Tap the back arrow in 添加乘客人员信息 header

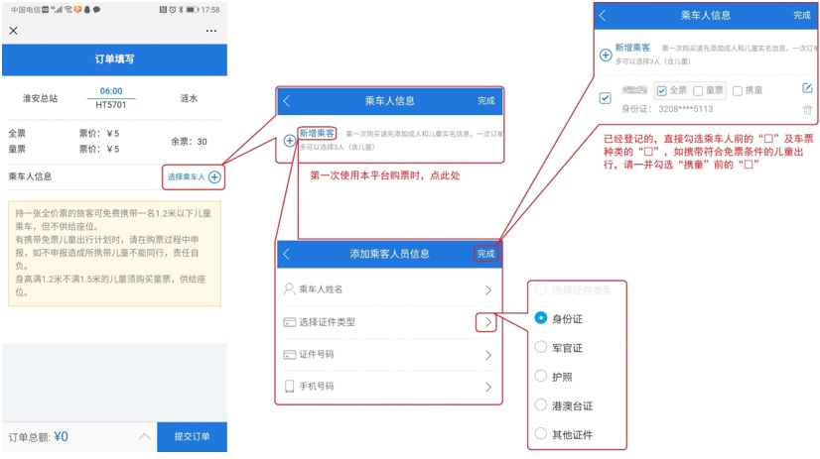tap(288, 254)
